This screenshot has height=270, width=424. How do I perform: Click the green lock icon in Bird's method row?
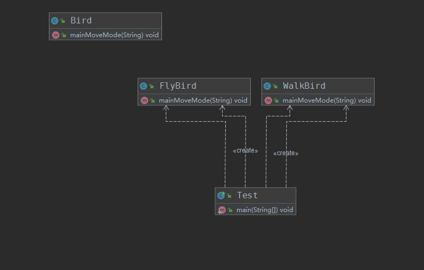pos(64,35)
